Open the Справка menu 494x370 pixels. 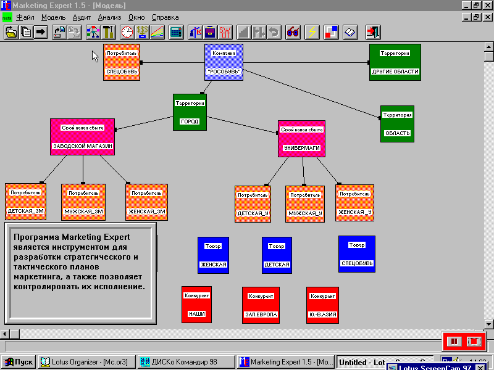165,17
